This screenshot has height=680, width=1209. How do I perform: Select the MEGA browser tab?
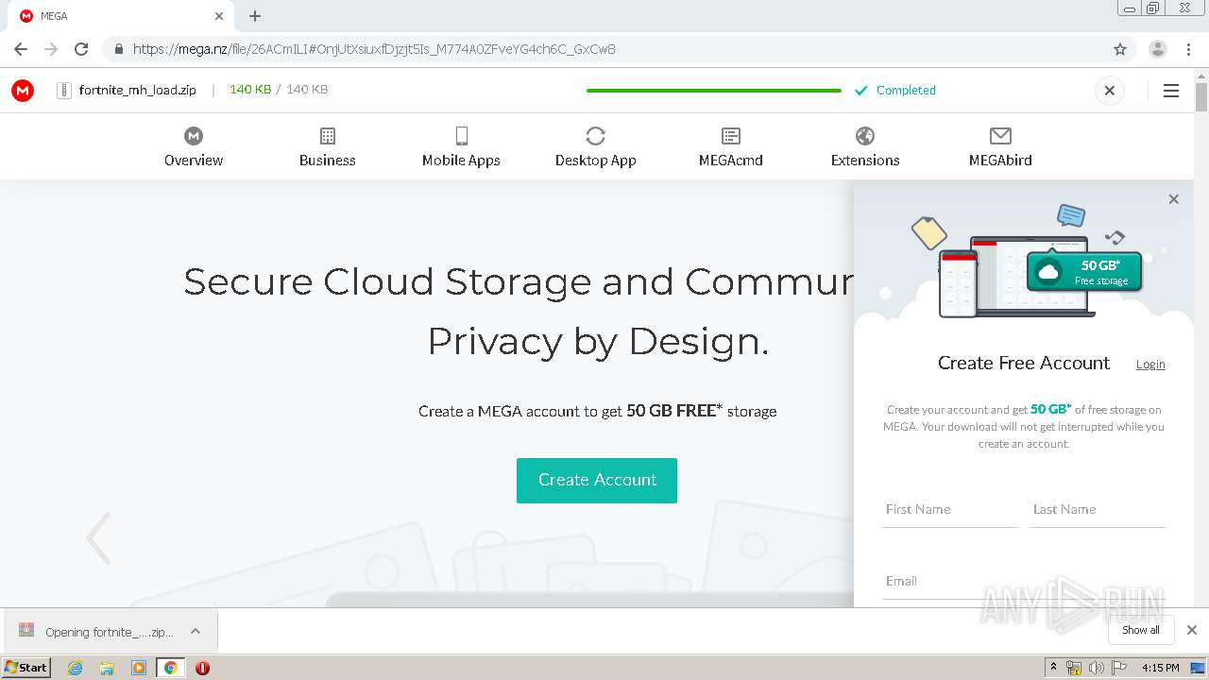point(121,16)
